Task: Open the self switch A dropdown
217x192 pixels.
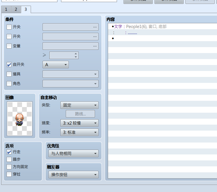Action: coord(56,65)
